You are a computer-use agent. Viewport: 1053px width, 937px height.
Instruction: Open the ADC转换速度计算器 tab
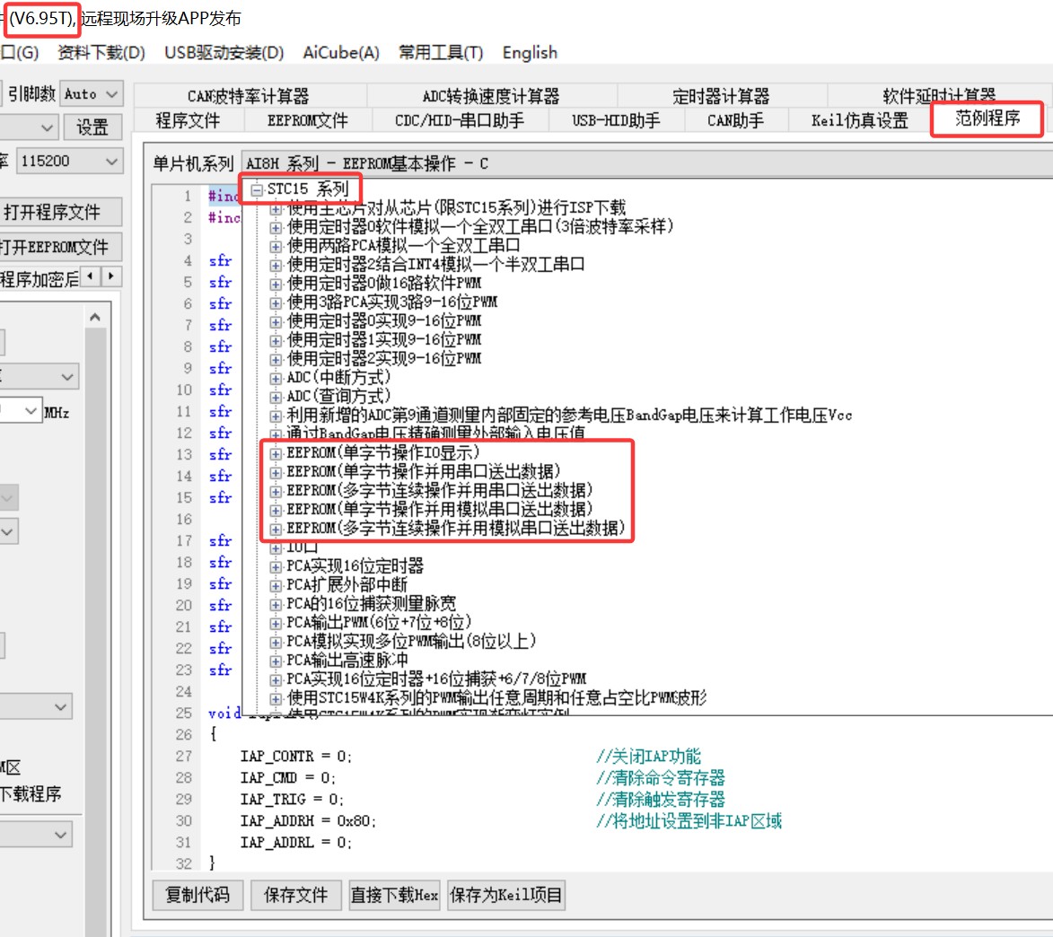pos(491,96)
